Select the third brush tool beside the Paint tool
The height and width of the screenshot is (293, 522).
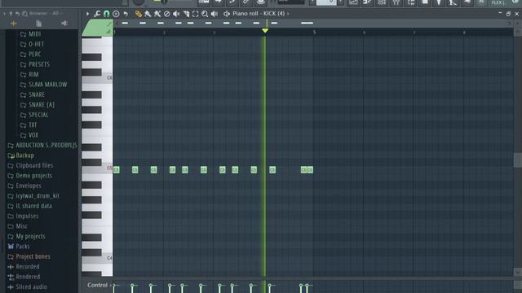(x=157, y=14)
